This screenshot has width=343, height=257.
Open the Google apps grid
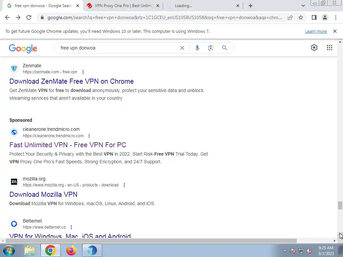330,48
